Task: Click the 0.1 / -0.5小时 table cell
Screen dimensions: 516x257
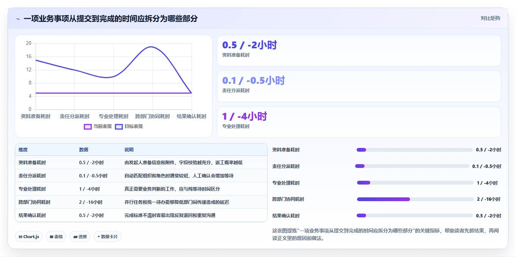Action: click(x=93, y=176)
